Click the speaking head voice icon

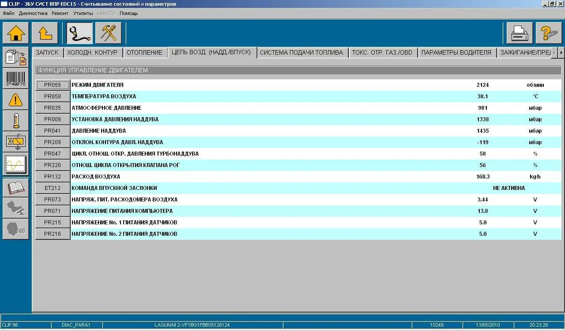coord(16,229)
